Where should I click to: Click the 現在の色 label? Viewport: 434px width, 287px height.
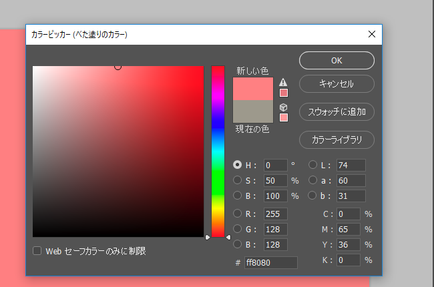pyautogui.click(x=252, y=129)
